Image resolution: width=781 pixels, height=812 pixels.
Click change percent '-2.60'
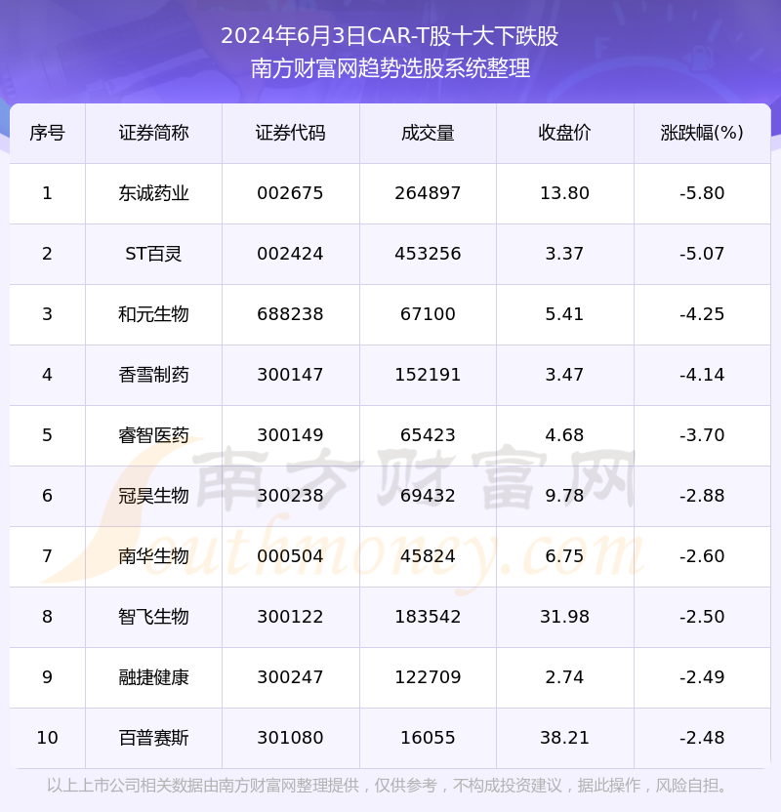(702, 556)
